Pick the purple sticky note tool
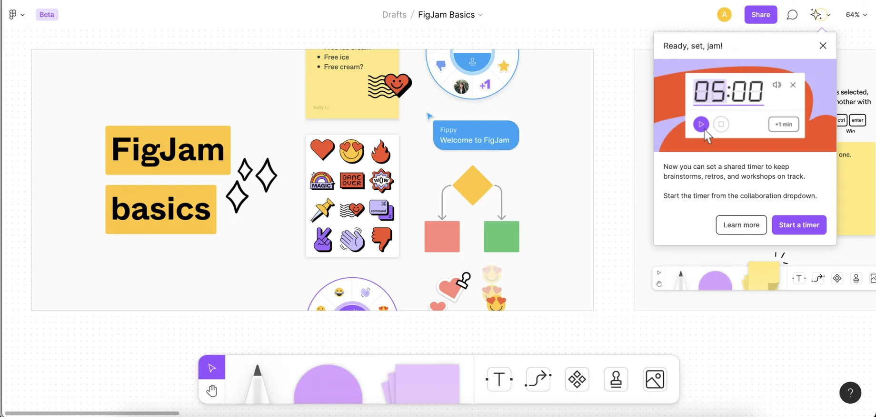This screenshot has height=417, width=876. [x=421, y=384]
